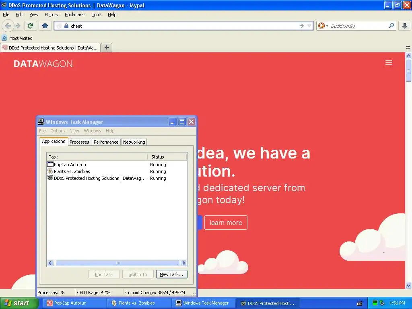Open the home page via house icon
Screen dimensions: 412x309
pyautogui.click(x=45, y=26)
